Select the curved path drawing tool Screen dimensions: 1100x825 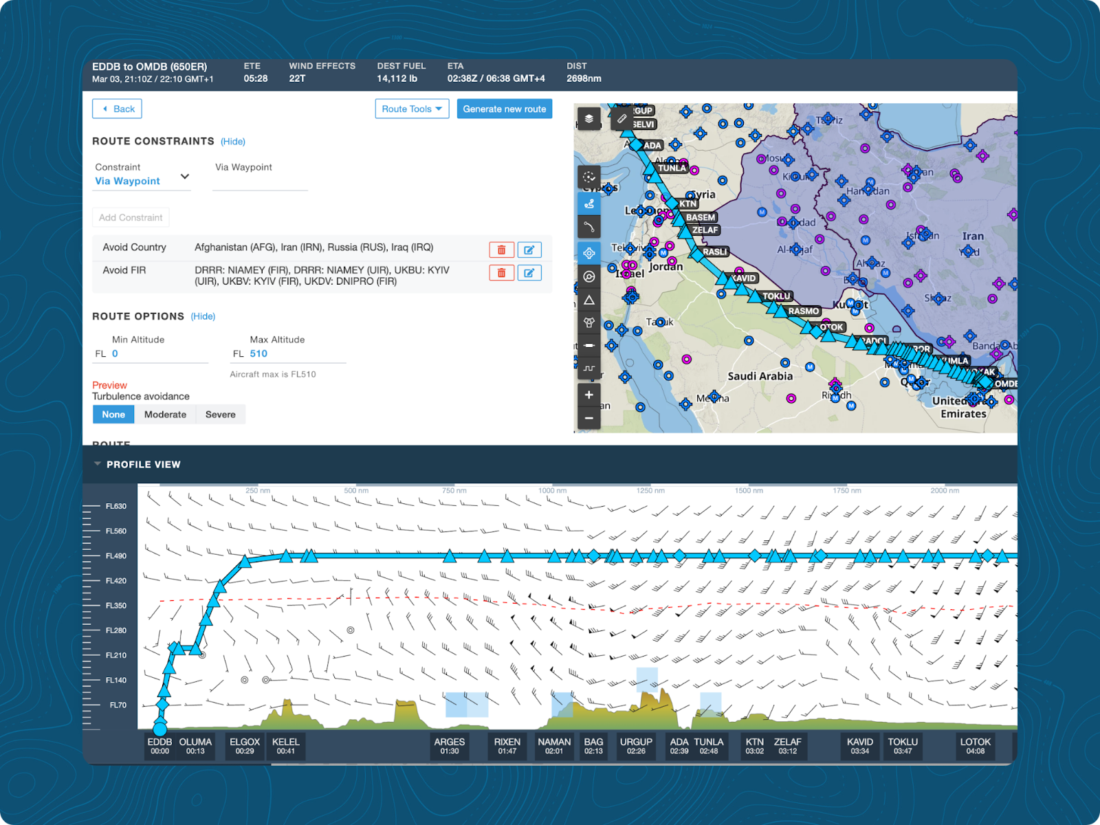(x=589, y=227)
